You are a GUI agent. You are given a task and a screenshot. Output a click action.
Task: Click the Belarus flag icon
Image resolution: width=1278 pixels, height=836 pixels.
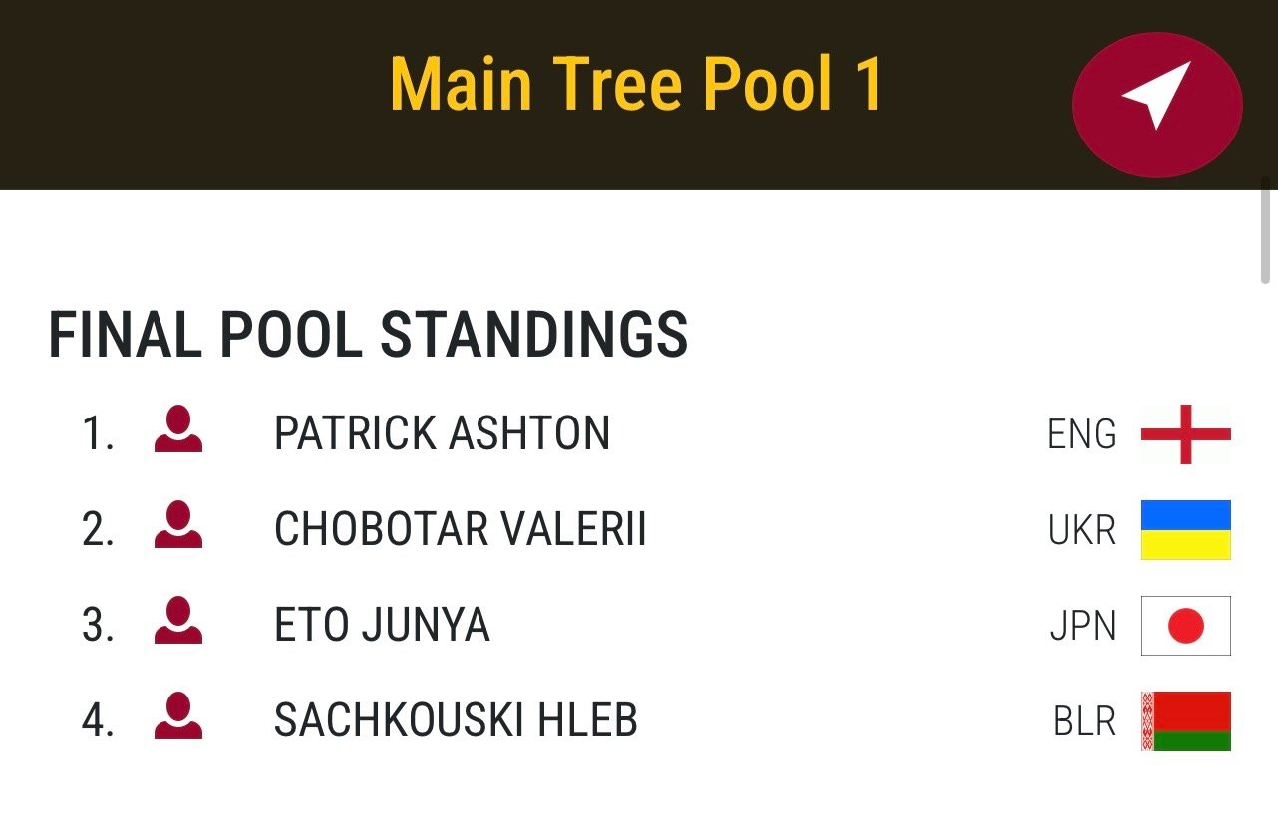[x=1185, y=721]
